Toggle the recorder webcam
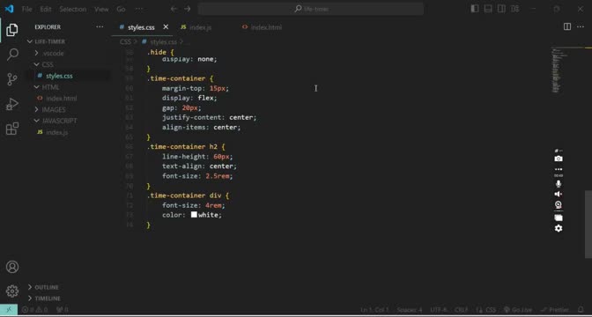The width and height of the screenshot is (592, 317). tap(559, 205)
